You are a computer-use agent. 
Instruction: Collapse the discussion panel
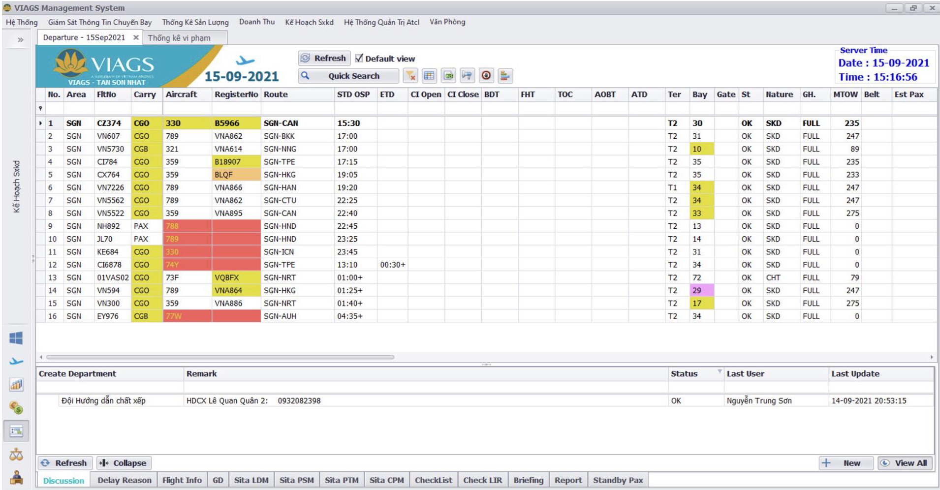click(x=124, y=463)
